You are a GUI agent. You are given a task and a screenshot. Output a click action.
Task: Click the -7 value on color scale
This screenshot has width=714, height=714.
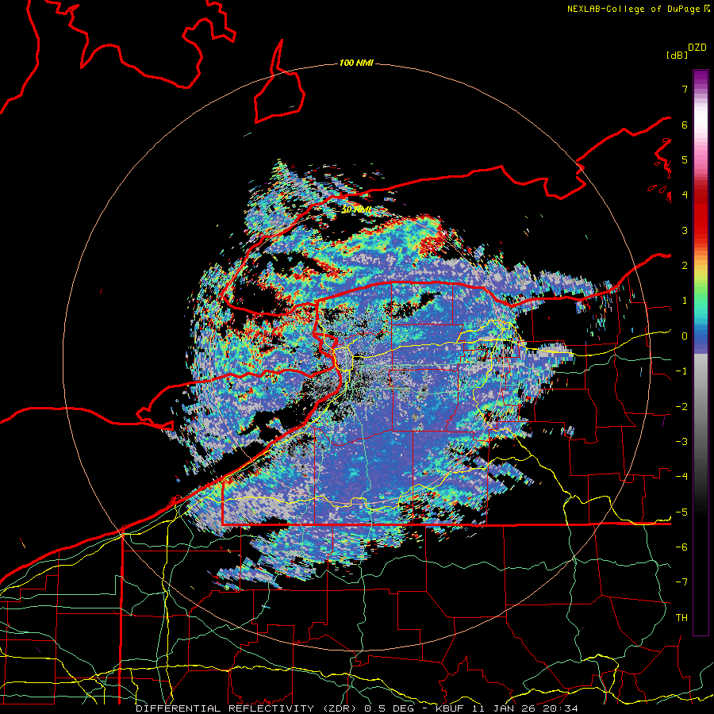click(x=681, y=582)
